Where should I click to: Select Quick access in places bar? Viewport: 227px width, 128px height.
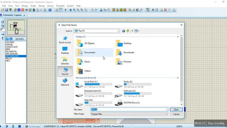tap(65, 39)
